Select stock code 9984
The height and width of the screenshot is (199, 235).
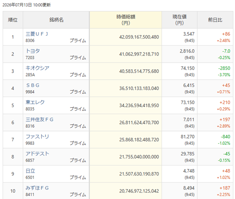(30, 92)
